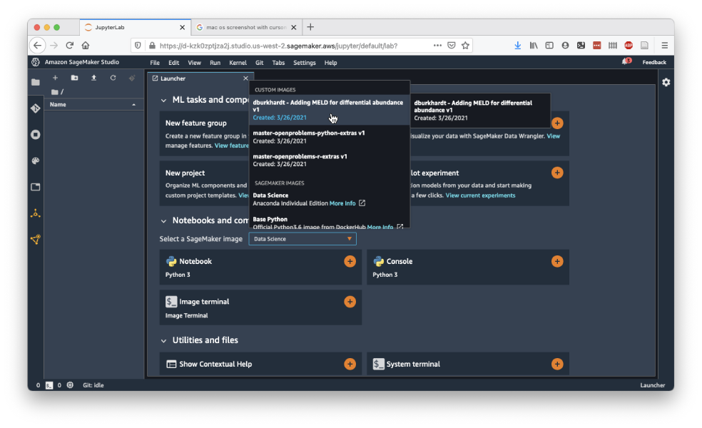This screenshot has width=702, height=428.
Task: Open View current experiments link
Action: point(480,195)
